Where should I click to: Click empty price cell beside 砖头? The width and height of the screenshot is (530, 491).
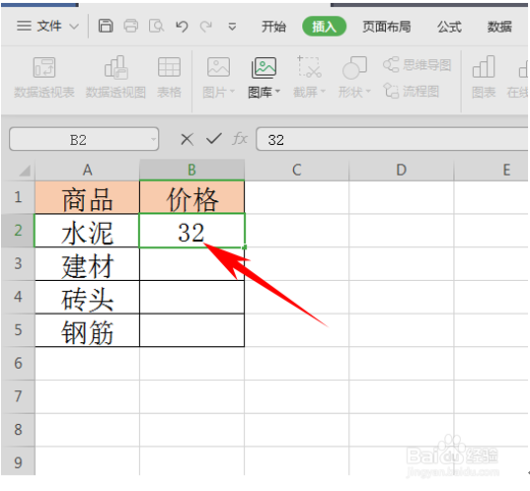pos(192,297)
